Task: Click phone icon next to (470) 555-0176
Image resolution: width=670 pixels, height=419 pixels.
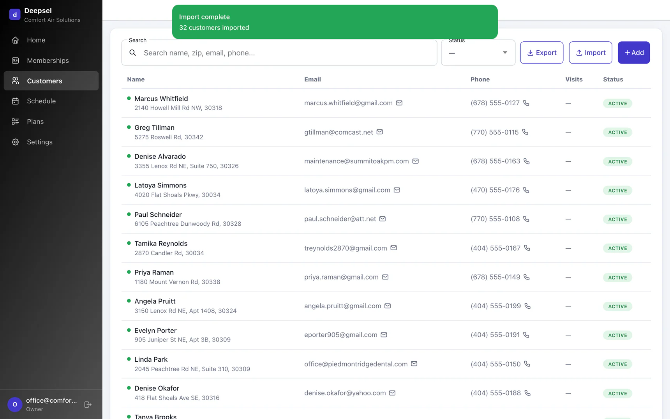Action: pyautogui.click(x=526, y=190)
